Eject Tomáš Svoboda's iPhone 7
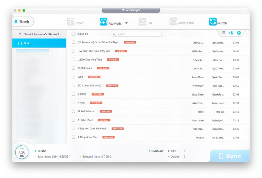Viewport: 262px width, 178px height. 20,34
